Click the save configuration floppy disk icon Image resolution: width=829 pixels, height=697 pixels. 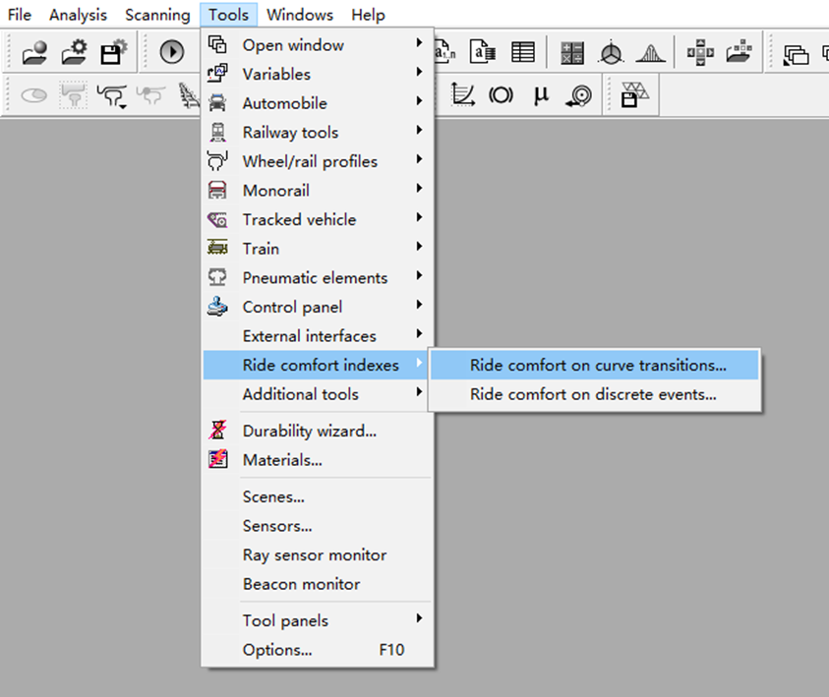(x=114, y=53)
